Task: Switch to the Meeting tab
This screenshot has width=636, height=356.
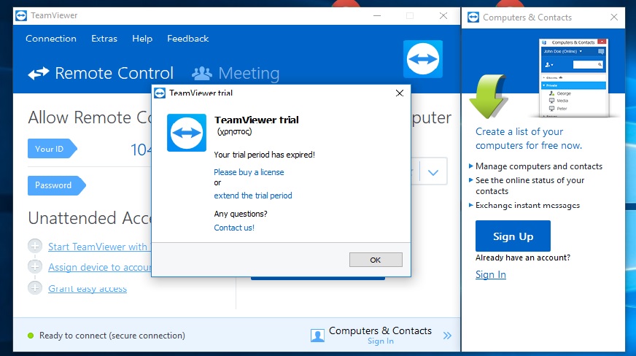Action: click(236, 73)
